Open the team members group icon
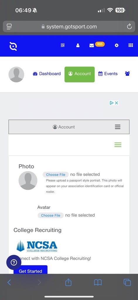138x300 pixels. pyautogui.click(x=127, y=74)
